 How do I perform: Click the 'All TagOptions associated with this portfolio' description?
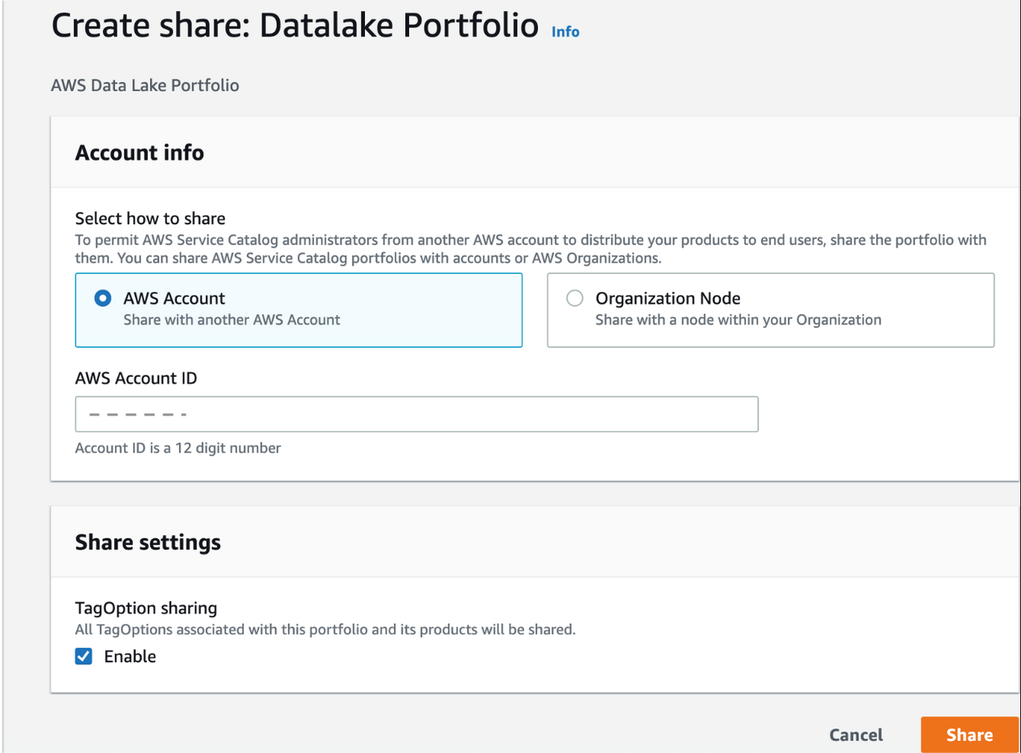point(326,629)
